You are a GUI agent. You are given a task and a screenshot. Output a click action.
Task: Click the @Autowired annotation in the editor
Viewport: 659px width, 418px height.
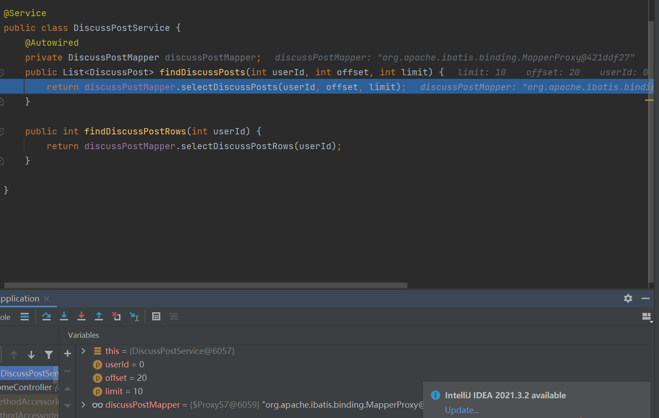[52, 43]
